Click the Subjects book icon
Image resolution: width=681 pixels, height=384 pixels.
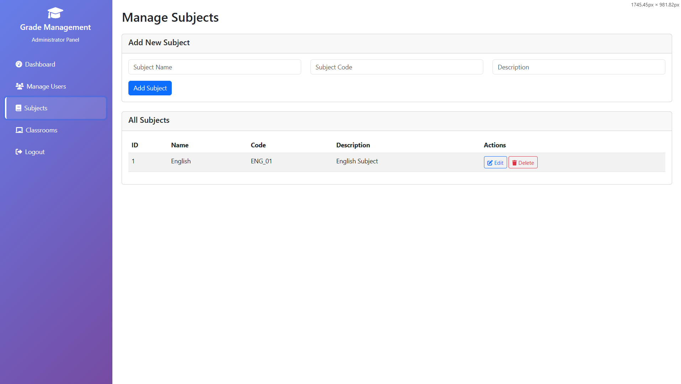[x=18, y=108]
